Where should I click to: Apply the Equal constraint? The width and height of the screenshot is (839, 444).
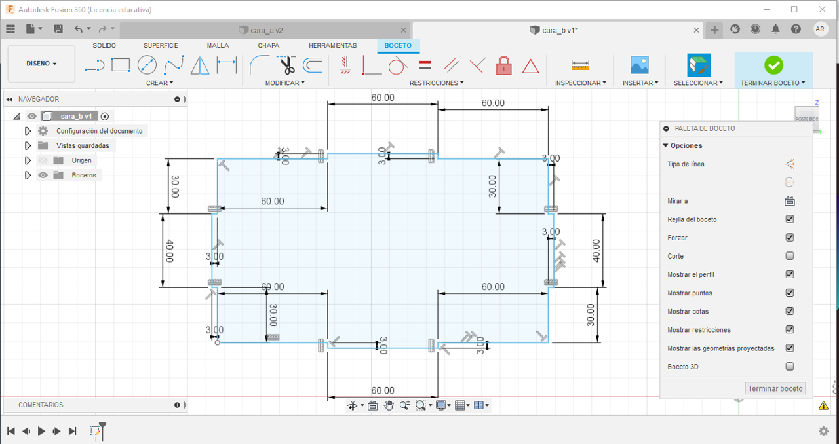425,65
